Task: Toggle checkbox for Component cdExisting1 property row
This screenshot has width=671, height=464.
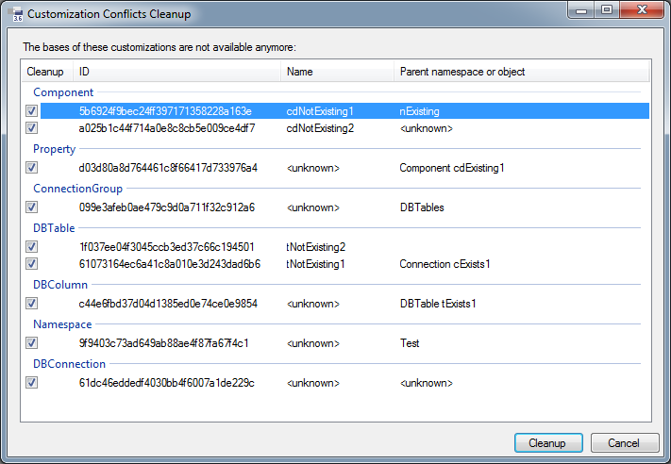Action: (x=32, y=168)
